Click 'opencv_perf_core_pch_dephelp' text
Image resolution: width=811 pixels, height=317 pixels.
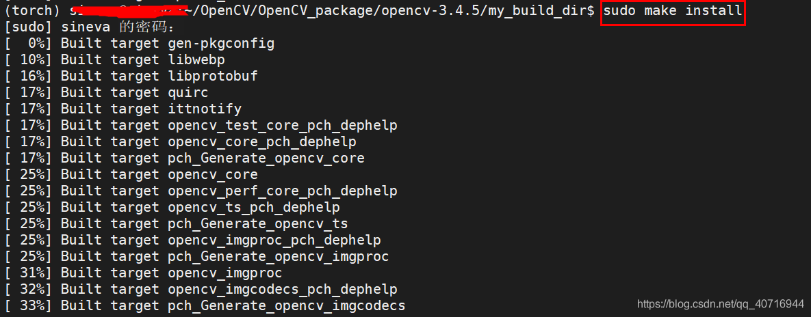(x=283, y=191)
